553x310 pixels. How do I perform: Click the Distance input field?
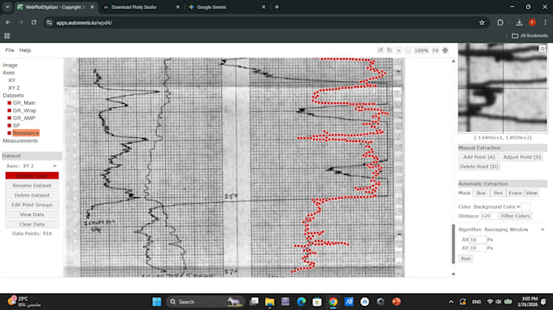pos(489,216)
